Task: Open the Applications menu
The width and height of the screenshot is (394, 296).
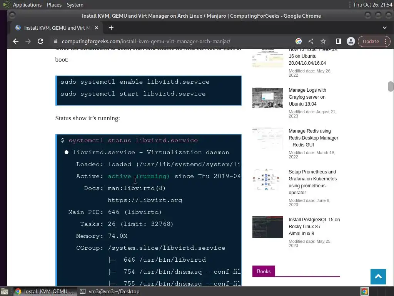Action: 27,5
